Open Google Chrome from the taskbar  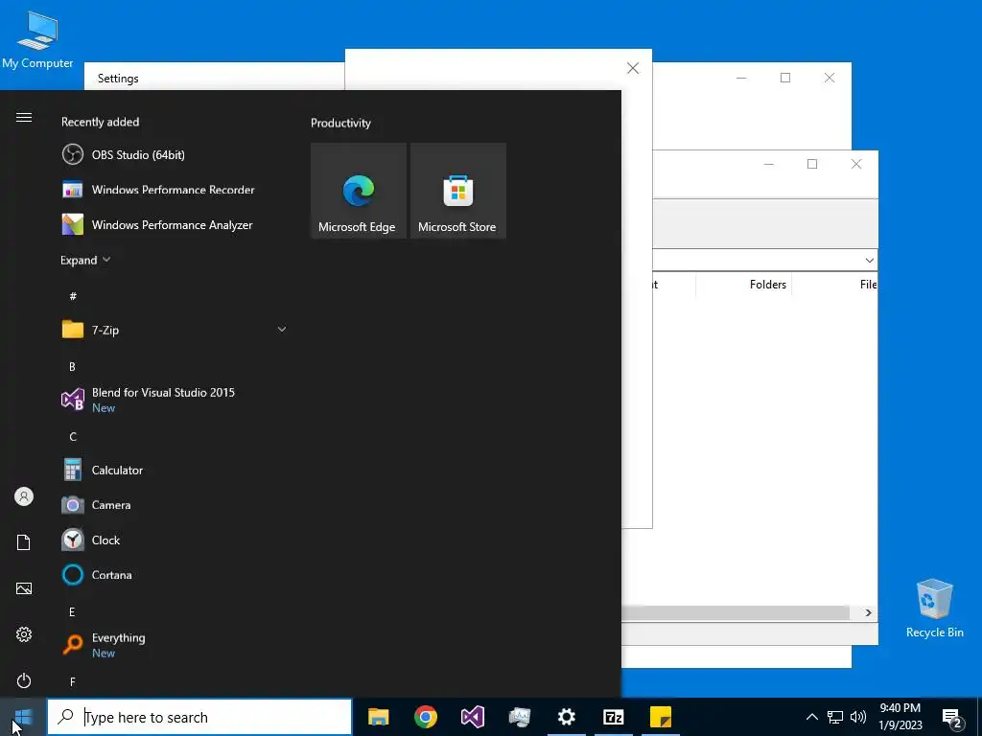coord(425,717)
